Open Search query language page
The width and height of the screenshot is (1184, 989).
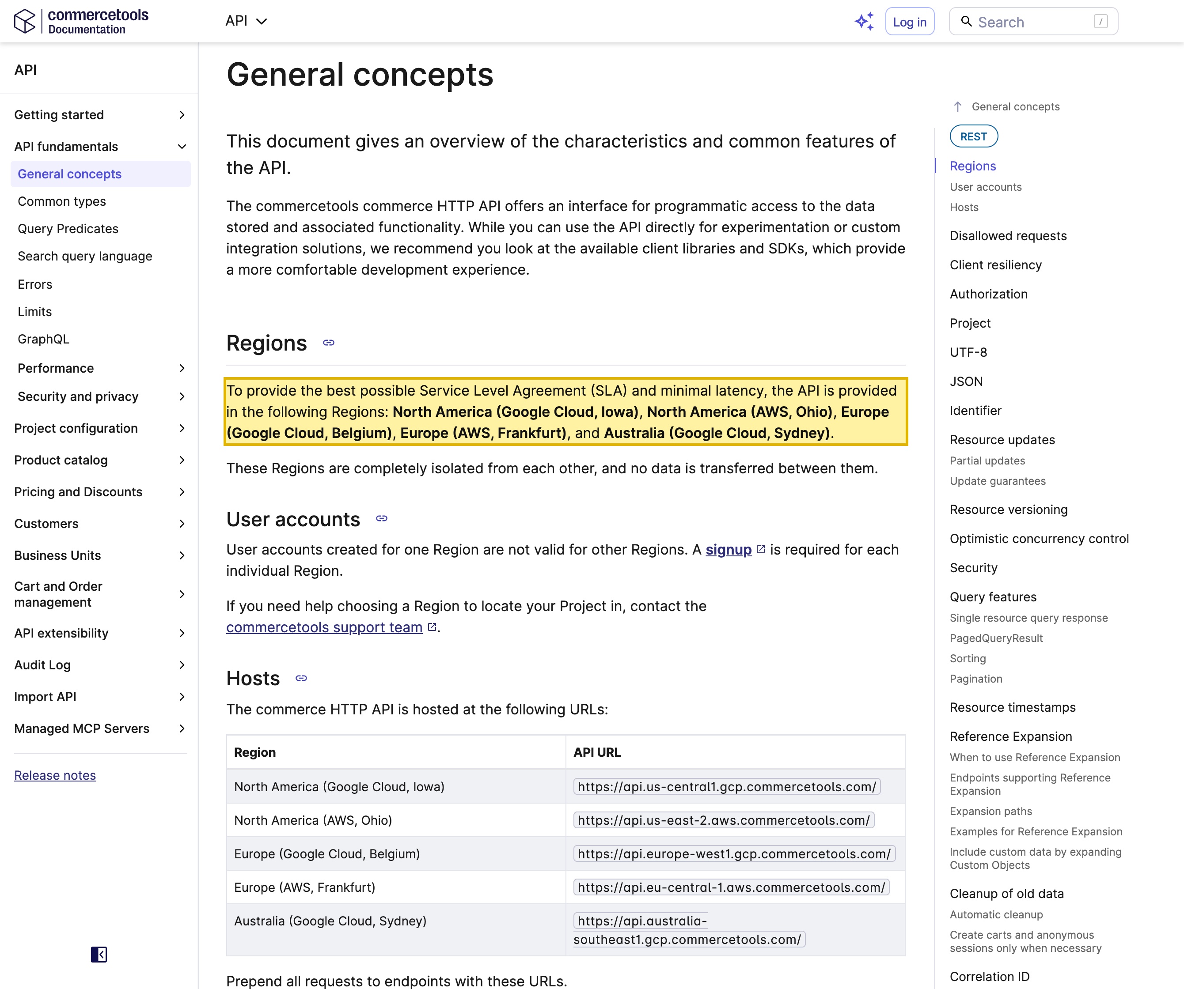click(x=84, y=257)
